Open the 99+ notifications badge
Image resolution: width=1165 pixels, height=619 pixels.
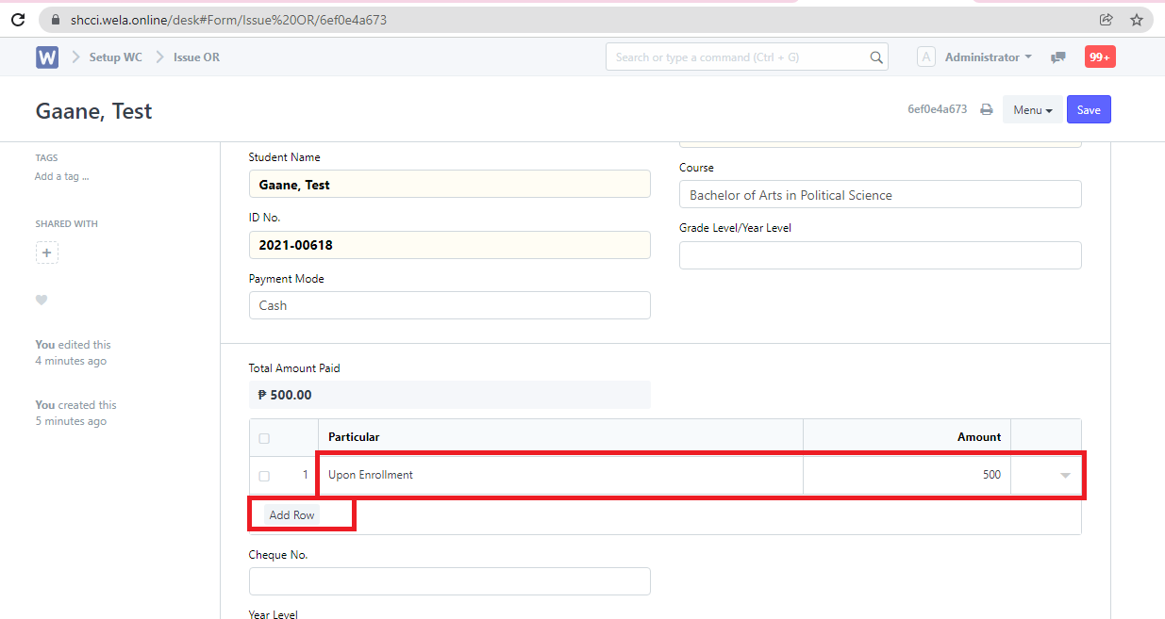tap(1099, 57)
